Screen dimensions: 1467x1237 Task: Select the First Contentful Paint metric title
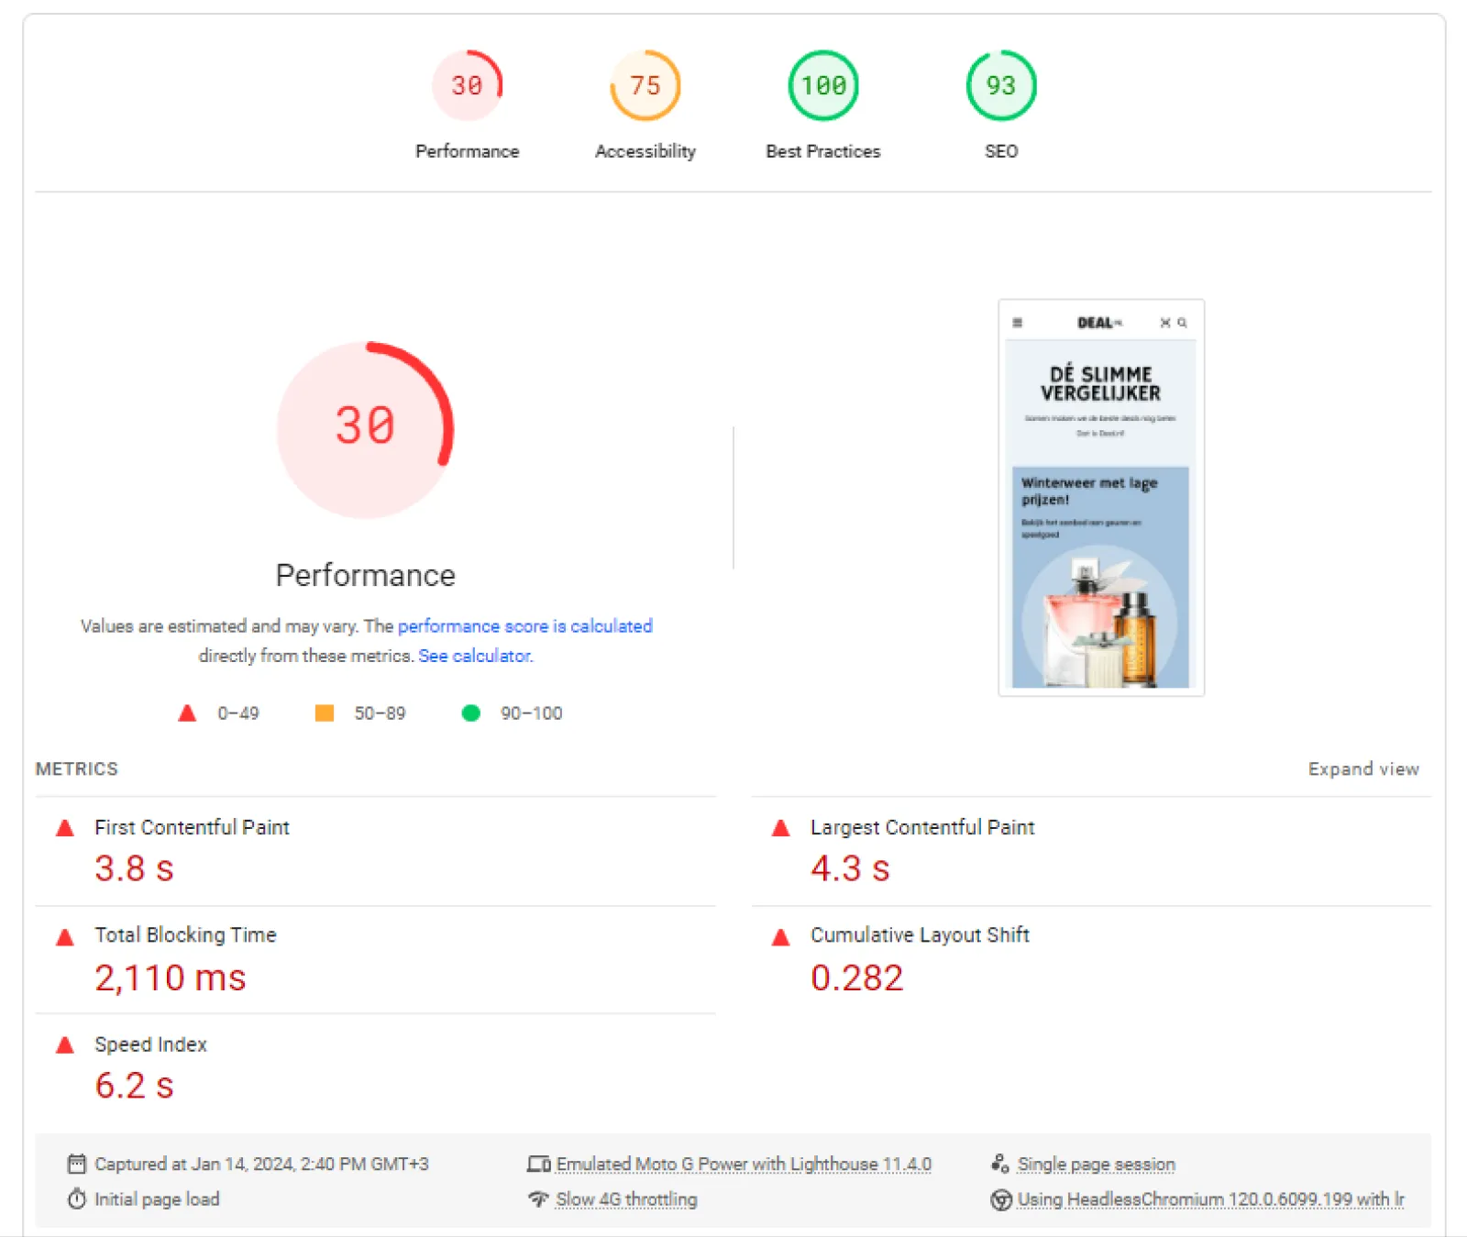pyautogui.click(x=192, y=827)
